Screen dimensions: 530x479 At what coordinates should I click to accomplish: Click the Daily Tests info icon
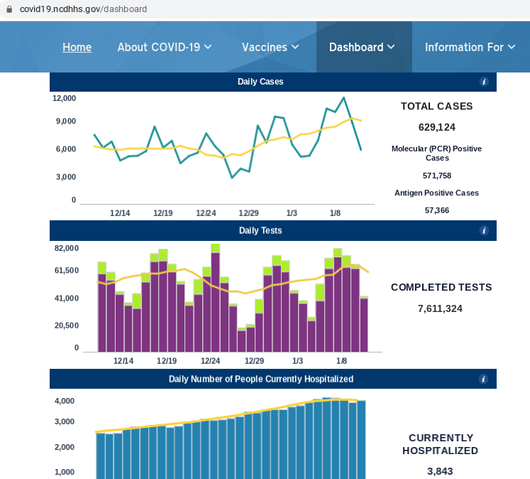[484, 231]
